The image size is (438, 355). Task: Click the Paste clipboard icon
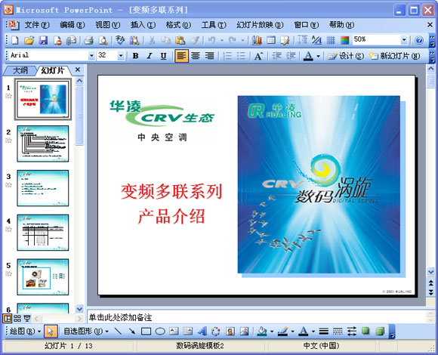tap(180, 40)
